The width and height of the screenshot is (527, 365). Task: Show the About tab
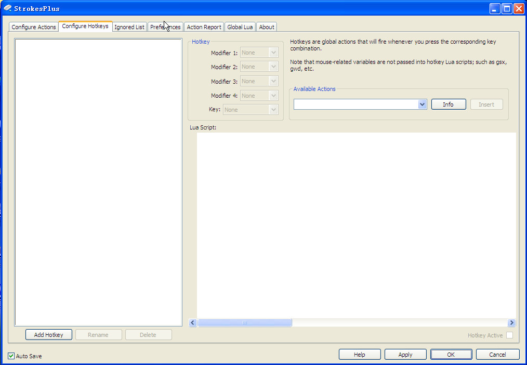click(267, 27)
